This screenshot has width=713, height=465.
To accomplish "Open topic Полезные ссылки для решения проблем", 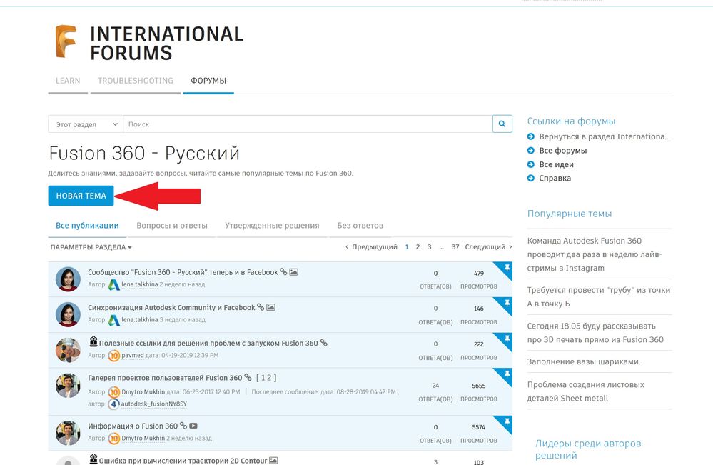I will click(208, 343).
